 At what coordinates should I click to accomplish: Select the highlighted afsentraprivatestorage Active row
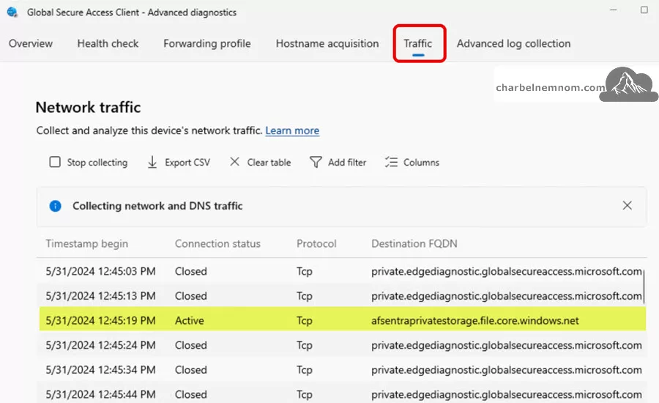click(343, 320)
